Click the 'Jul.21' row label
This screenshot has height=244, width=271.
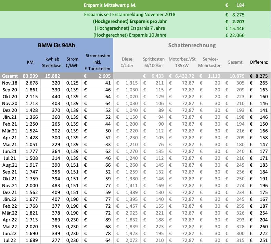10,158
